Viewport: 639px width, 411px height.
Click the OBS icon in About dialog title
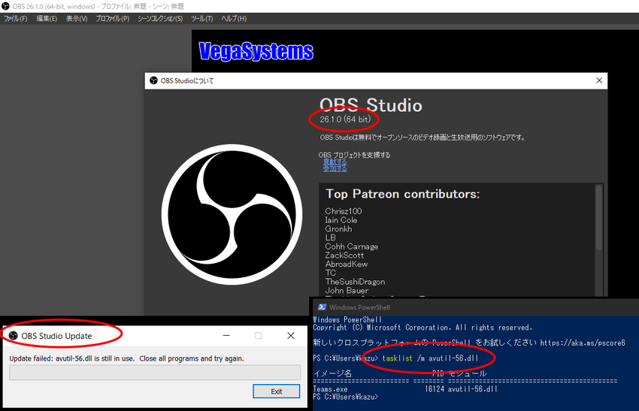pos(153,80)
